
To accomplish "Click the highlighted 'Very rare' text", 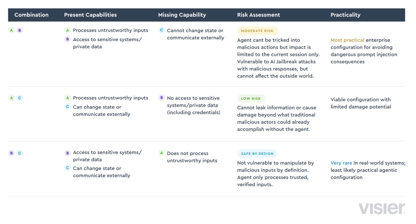I will coord(341,163).
